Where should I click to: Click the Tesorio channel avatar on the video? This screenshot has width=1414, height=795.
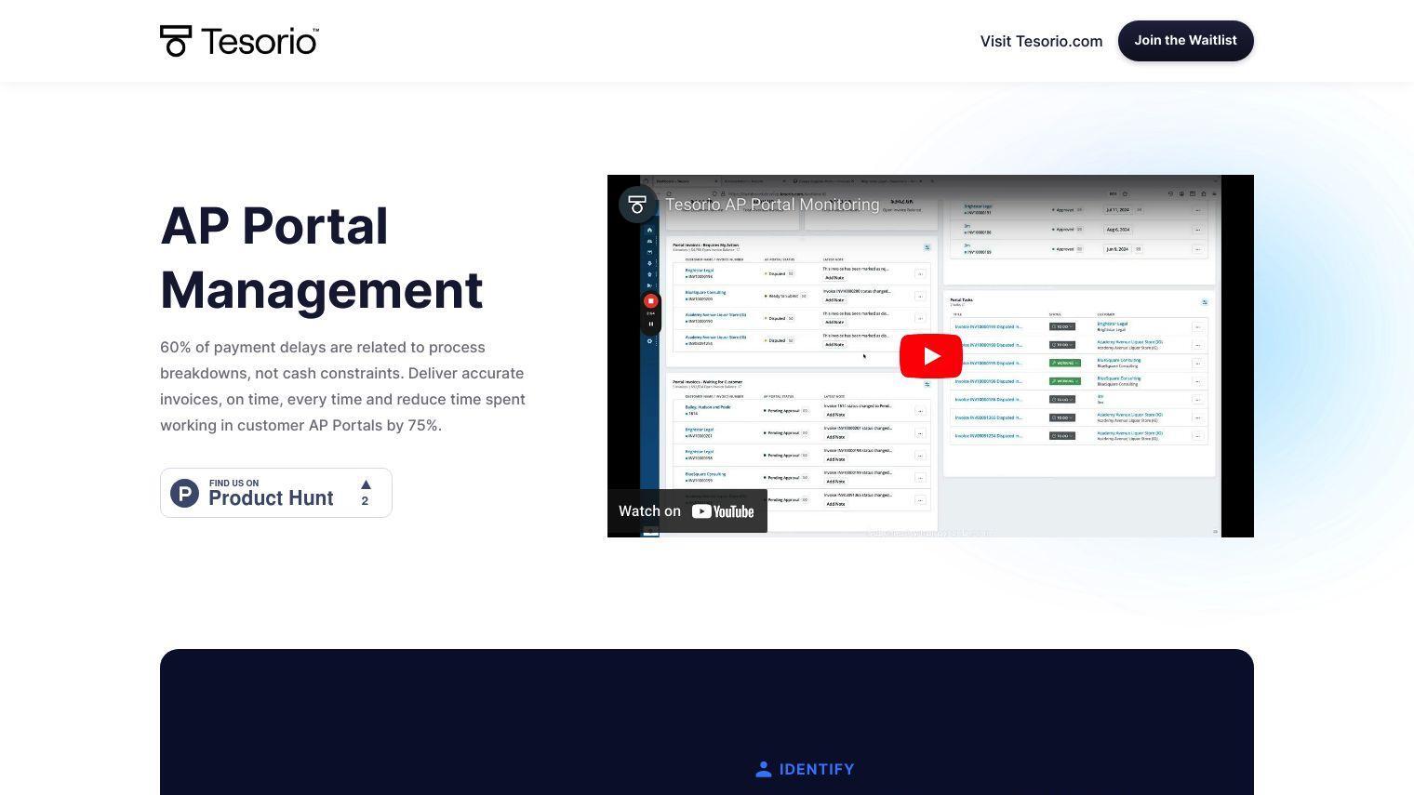point(637,205)
